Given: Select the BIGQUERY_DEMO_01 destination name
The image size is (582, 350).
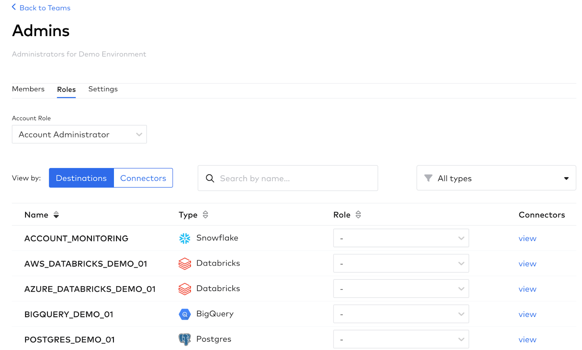Looking at the screenshot, I should click(69, 314).
